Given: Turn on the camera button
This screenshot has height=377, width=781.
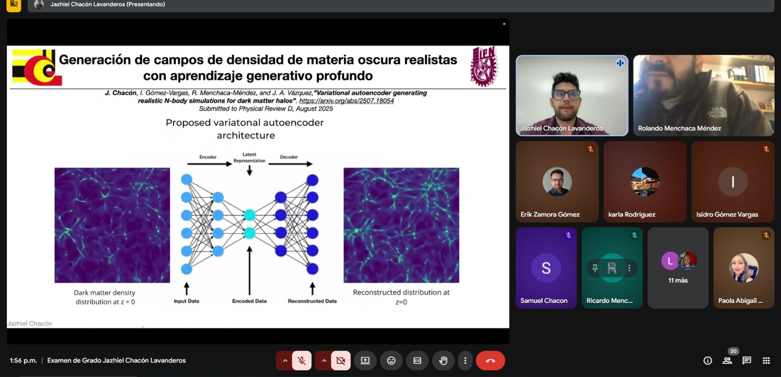Looking at the screenshot, I should 341,361.
